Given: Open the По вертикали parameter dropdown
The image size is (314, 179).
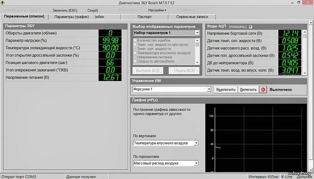Looking at the screenshot, I should [x=196, y=143].
